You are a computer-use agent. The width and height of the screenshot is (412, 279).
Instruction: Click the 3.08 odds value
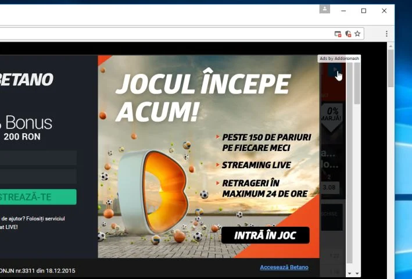pos(329,187)
